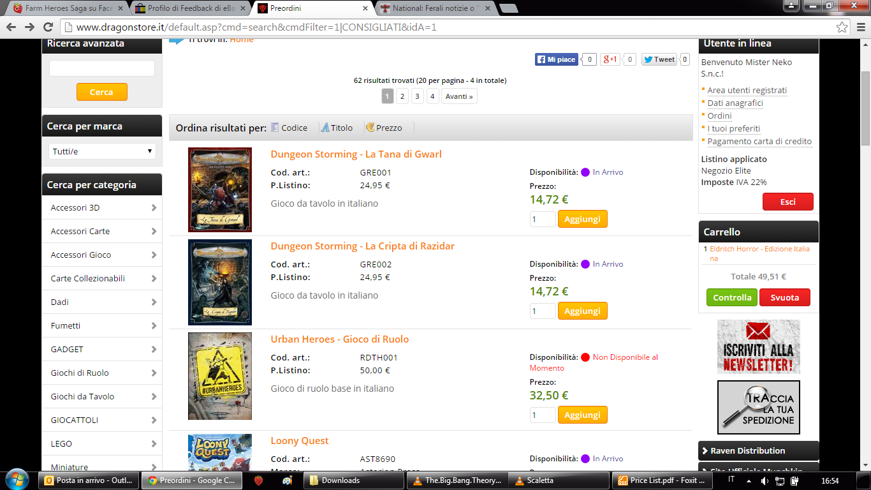Open the Downloads folder taskbar item

353,480
